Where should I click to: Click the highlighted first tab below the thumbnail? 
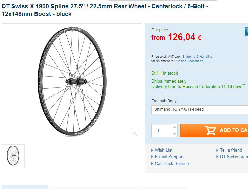(25, 187)
